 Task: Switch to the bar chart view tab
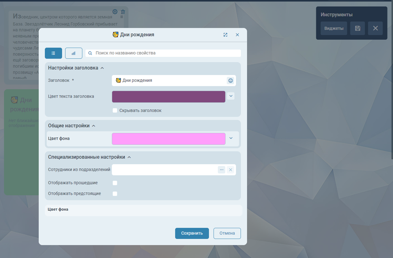[x=74, y=53]
